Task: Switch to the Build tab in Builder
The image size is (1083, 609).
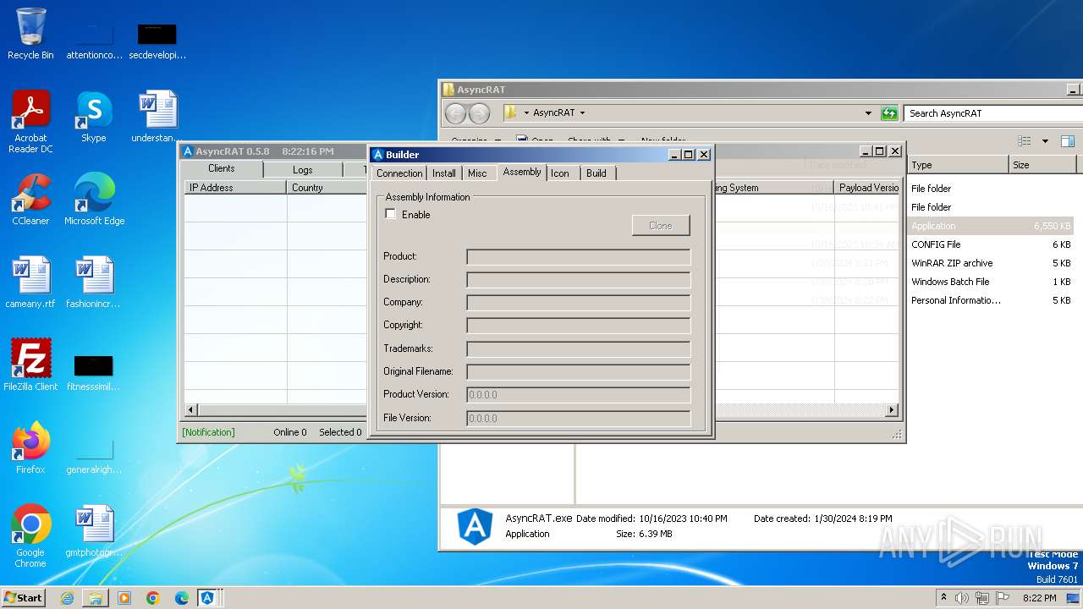Action: pyautogui.click(x=596, y=173)
